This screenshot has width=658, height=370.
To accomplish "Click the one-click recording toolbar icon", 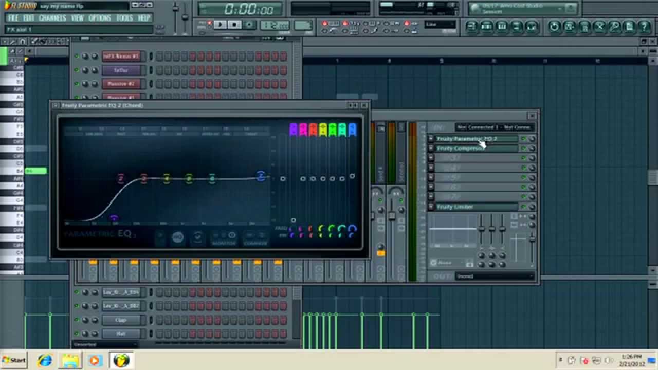I will (614, 26).
